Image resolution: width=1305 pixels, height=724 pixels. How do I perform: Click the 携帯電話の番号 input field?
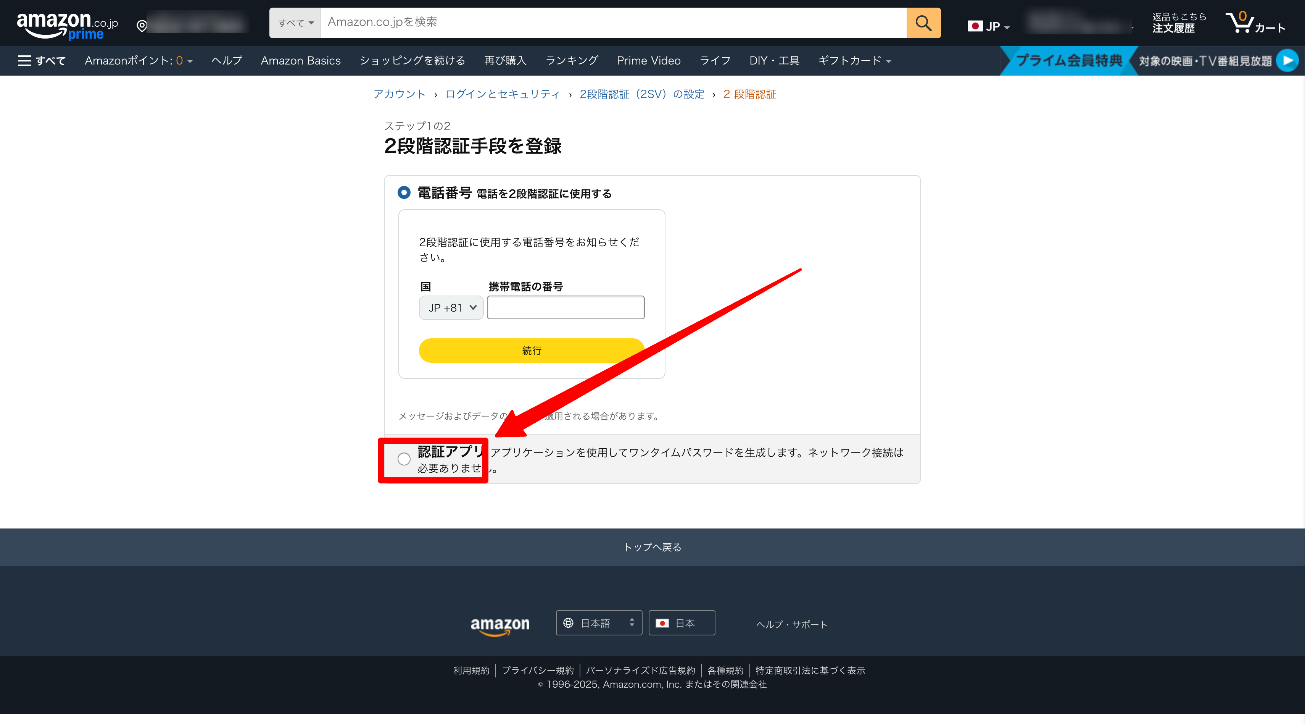click(565, 308)
